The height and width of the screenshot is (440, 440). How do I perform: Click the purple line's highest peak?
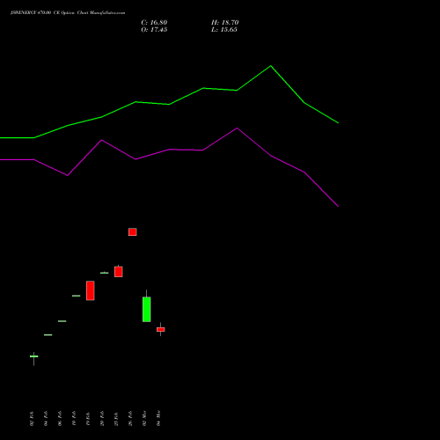[237, 128]
